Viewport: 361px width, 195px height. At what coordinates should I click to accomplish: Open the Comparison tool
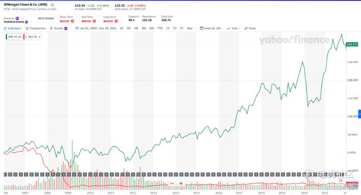[x=35, y=28]
